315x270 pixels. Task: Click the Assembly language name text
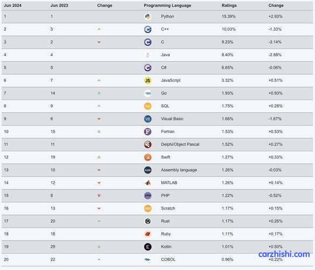pyautogui.click(x=179, y=170)
